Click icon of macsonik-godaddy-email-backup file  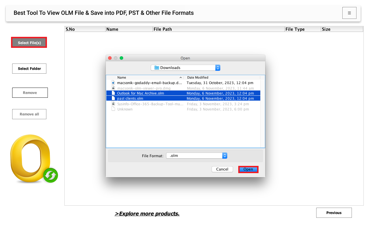point(113,83)
